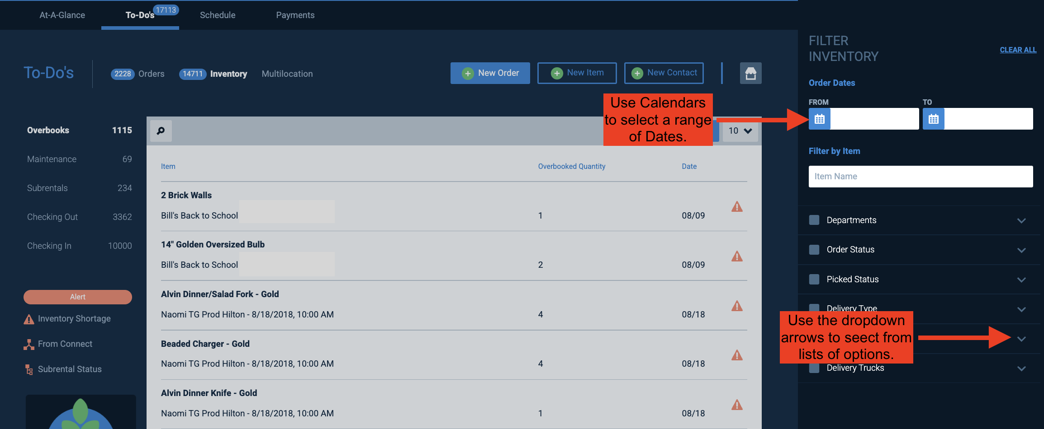Open the rows-per-page dropdown showing 10
The height and width of the screenshot is (429, 1044).
click(740, 131)
